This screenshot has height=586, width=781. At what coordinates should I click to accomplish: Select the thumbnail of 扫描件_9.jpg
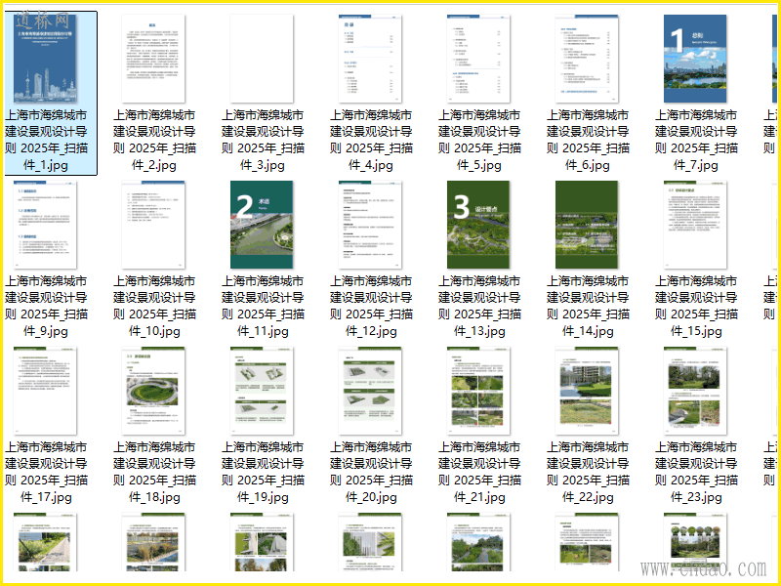[45, 225]
